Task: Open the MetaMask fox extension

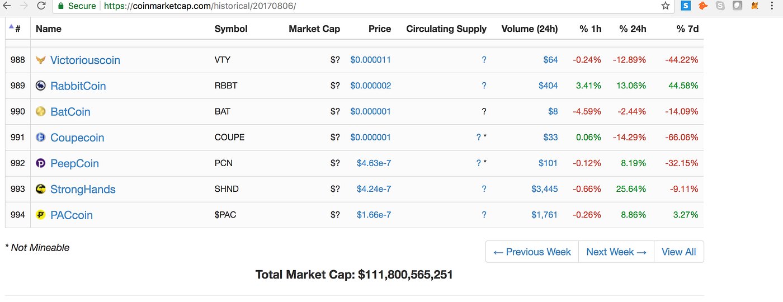Action: coord(754,6)
